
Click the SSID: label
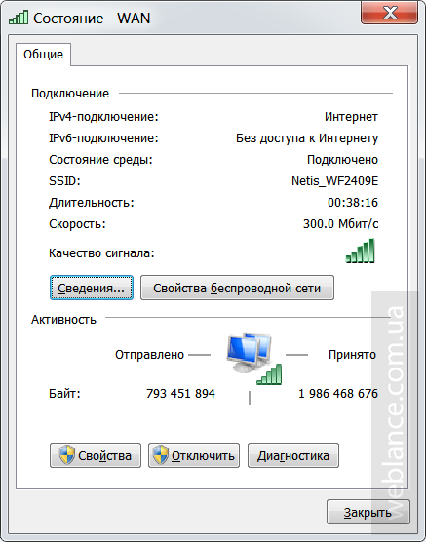pyautogui.click(x=64, y=180)
